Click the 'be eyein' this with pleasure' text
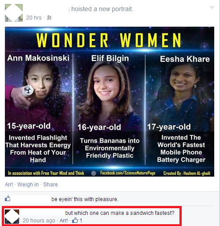The height and width of the screenshot is (226, 220). pyautogui.click(x=85, y=199)
